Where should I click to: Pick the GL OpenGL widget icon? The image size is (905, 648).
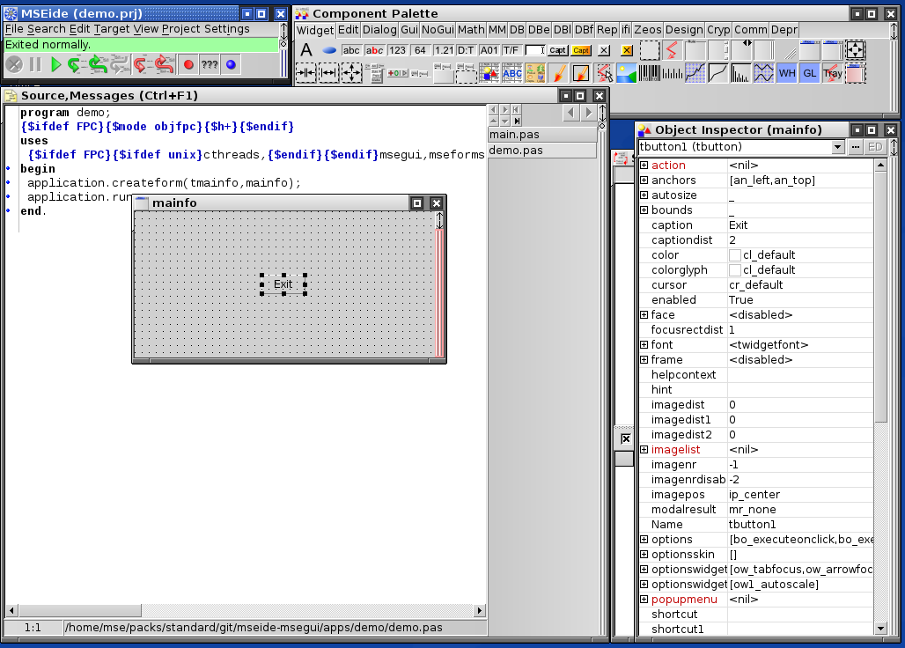coord(809,73)
